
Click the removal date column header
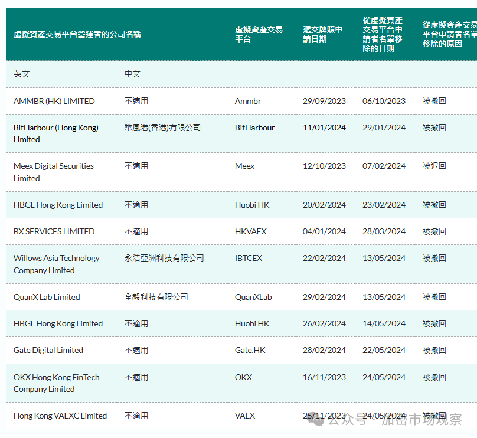click(383, 34)
